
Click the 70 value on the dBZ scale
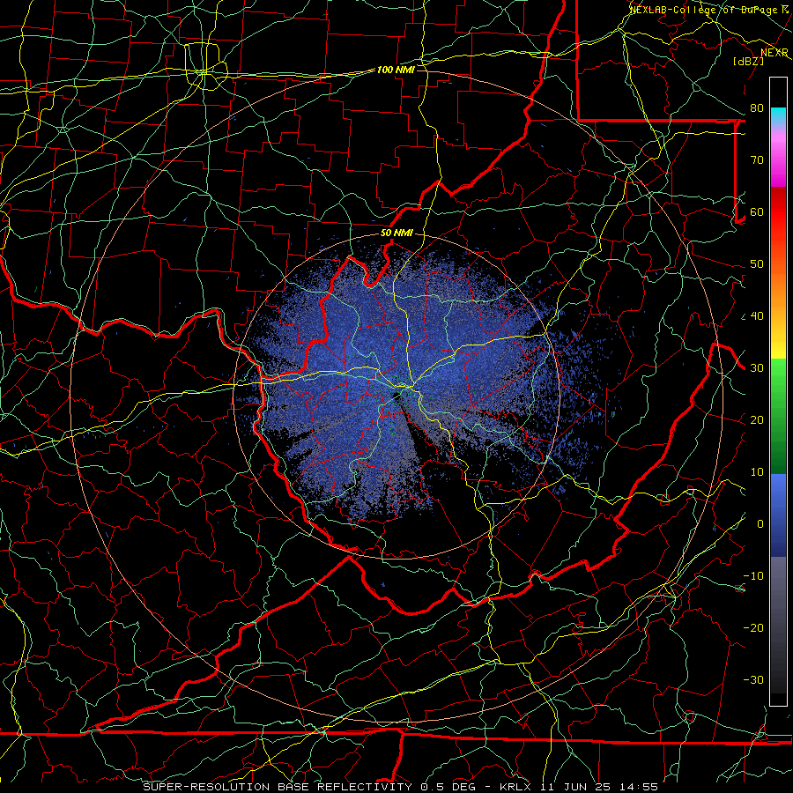click(x=757, y=159)
